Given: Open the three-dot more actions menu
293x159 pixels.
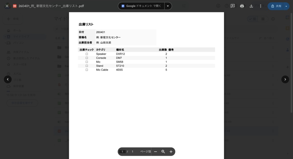Looking at the screenshot, I should point(260,6).
